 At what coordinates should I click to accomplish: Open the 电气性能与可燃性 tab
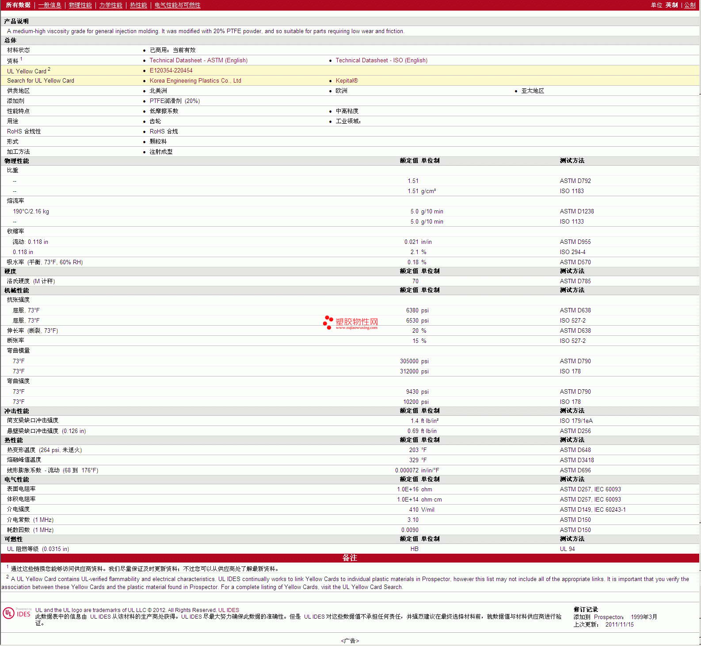click(x=178, y=5)
